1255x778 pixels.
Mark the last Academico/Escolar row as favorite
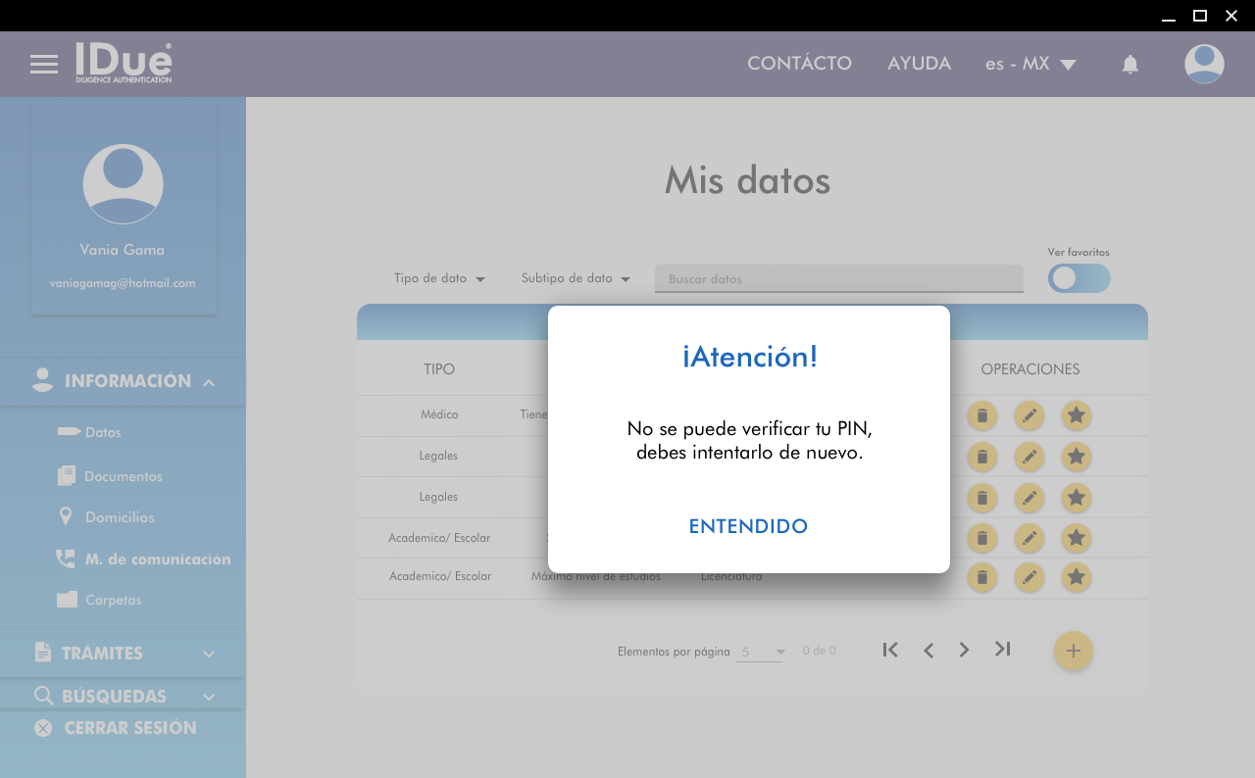[x=1076, y=577]
